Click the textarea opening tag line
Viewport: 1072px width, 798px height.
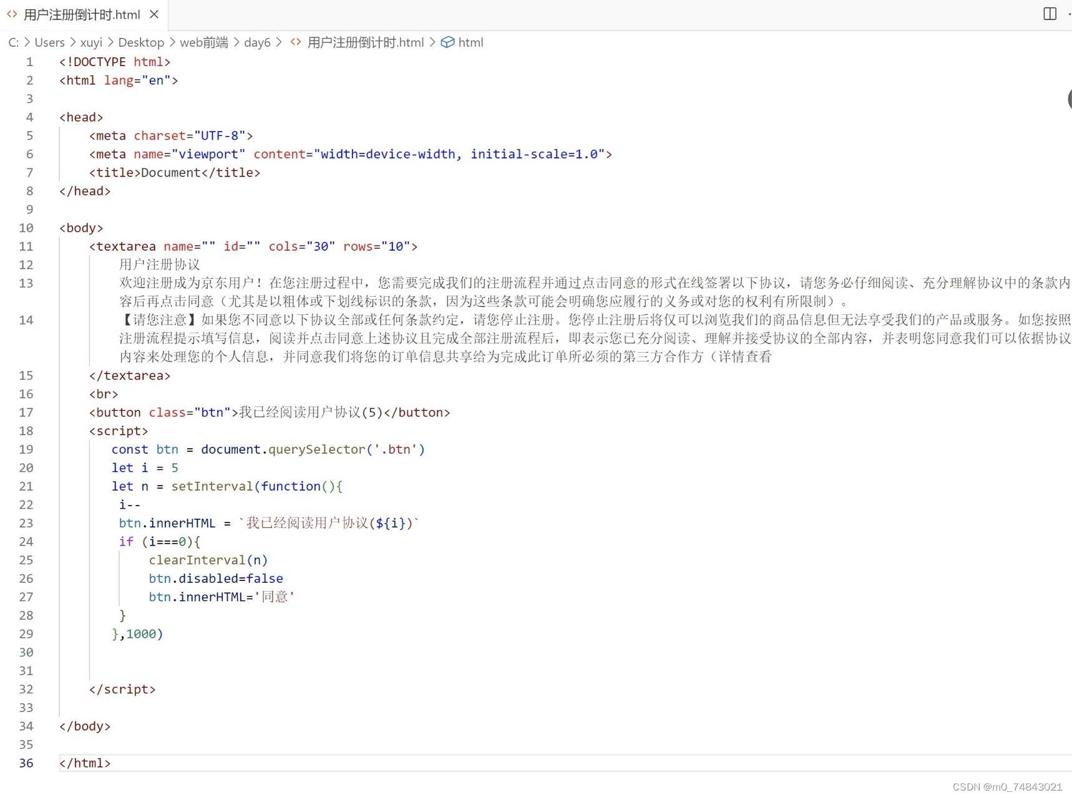253,246
